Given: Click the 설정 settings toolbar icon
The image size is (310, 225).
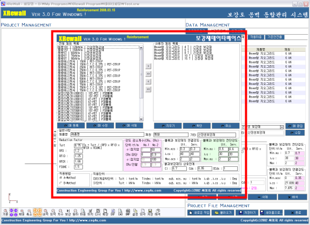Looking at the screenshot, I should point(135,212).
